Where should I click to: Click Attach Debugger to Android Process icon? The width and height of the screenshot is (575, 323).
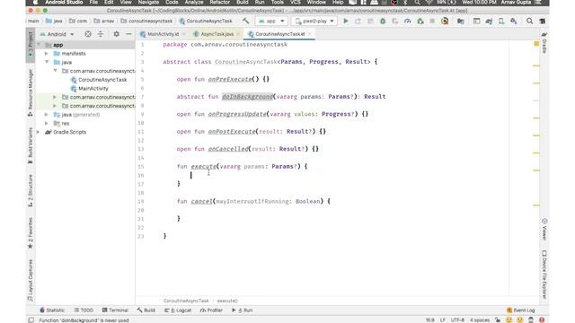[420, 22]
